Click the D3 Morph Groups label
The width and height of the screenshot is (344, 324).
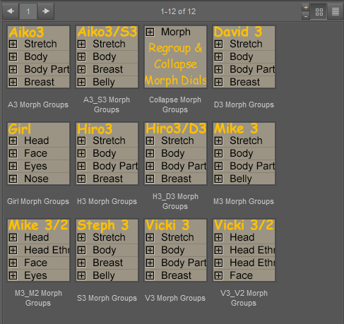[244, 104]
